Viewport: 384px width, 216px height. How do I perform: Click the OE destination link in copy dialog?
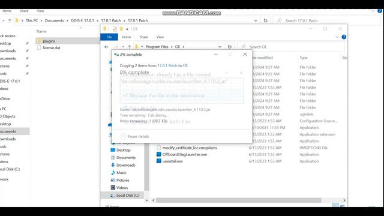coord(185,65)
